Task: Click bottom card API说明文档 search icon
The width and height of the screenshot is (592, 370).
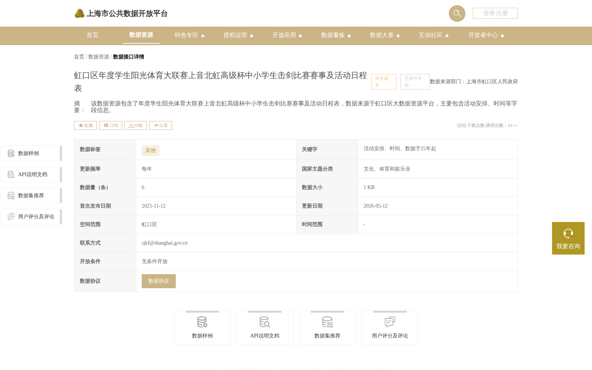Action: point(265,322)
